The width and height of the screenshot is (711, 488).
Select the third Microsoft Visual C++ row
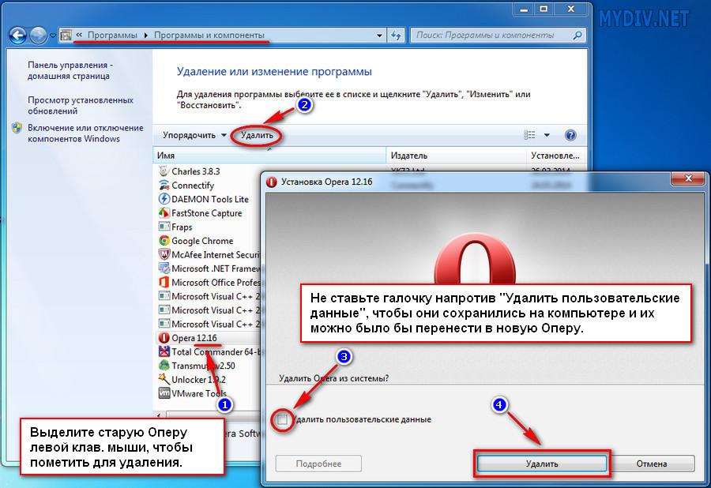(x=209, y=324)
